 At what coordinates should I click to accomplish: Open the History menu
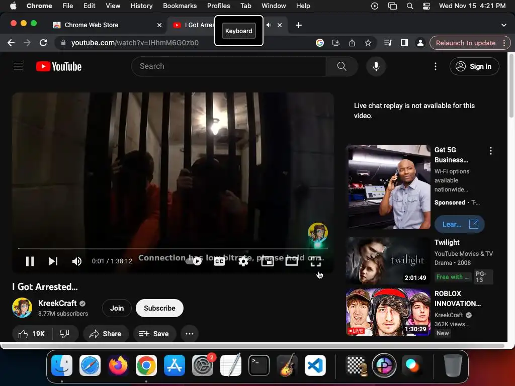(141, 6)
